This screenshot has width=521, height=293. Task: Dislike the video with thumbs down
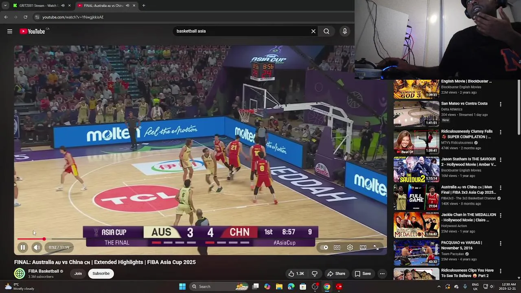(x=315, y=273)
